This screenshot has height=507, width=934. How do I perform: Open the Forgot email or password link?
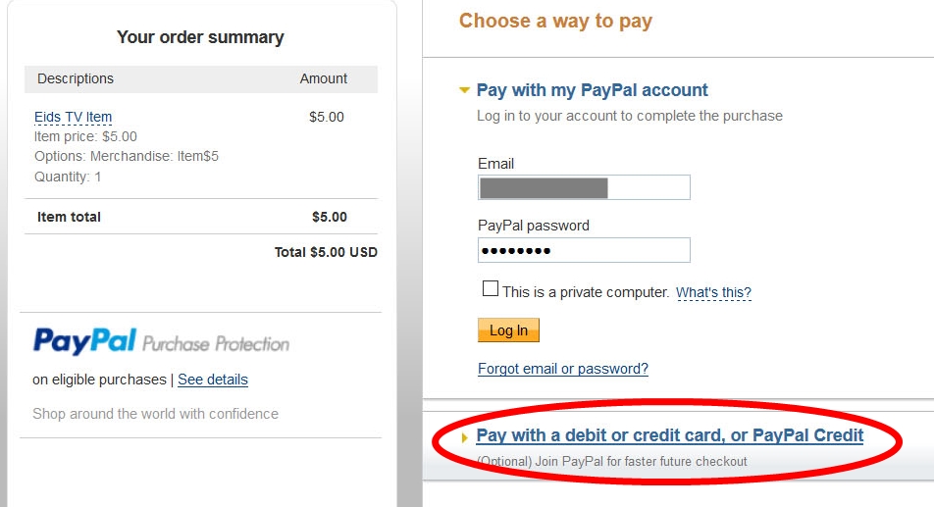click(x=563, y=369)
